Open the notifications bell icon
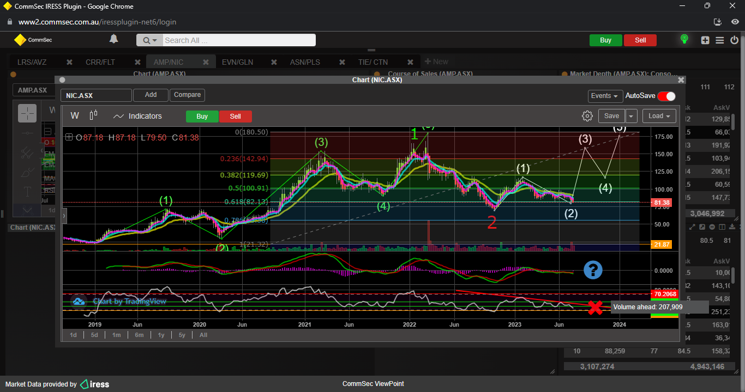 pyautogui.click(x=113, y=39)
